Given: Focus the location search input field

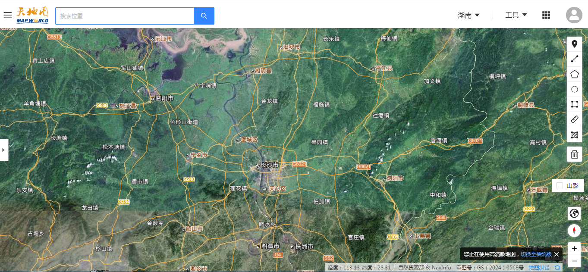Looking at the screenshot, I should (x=125, y=16).
